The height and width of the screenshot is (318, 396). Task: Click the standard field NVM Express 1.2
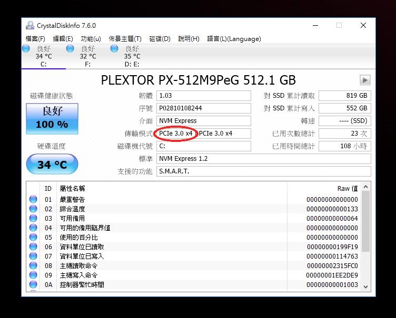pos(264,159)
